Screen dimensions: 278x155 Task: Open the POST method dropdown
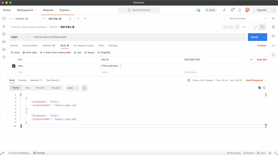[20, 37]
